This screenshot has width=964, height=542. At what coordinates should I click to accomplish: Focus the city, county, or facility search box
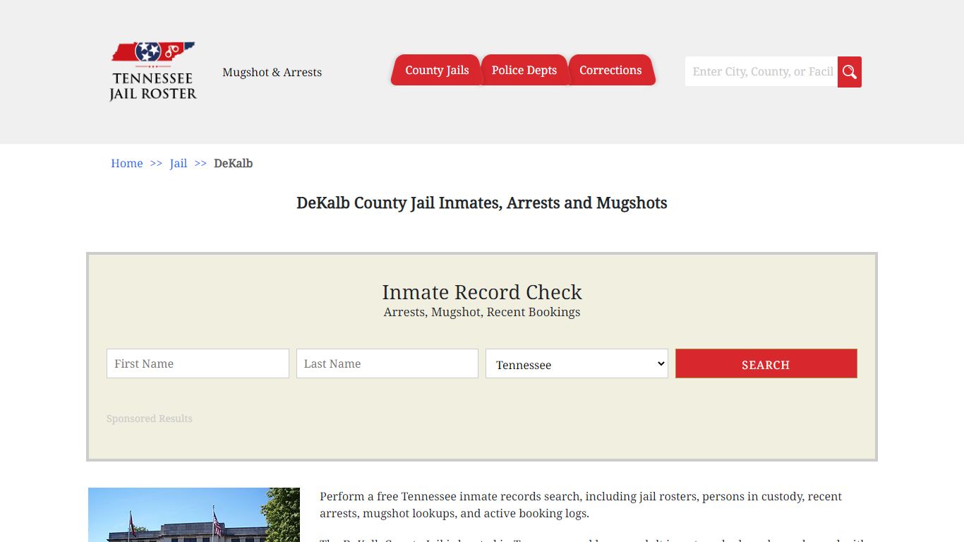click(x=761, y=72)
